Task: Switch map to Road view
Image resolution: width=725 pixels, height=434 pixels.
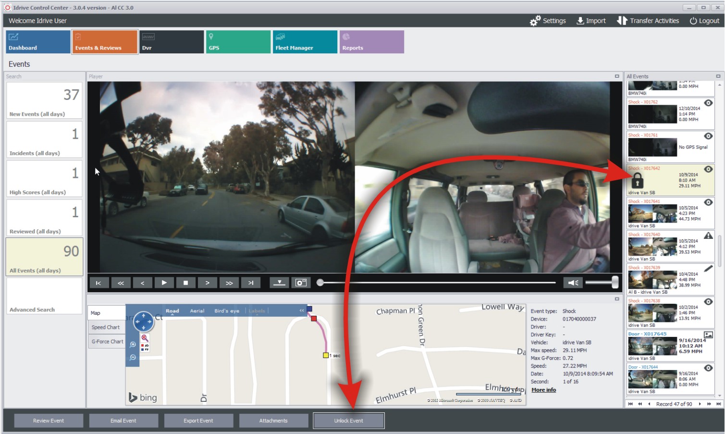Action: (x=172, y=311)
